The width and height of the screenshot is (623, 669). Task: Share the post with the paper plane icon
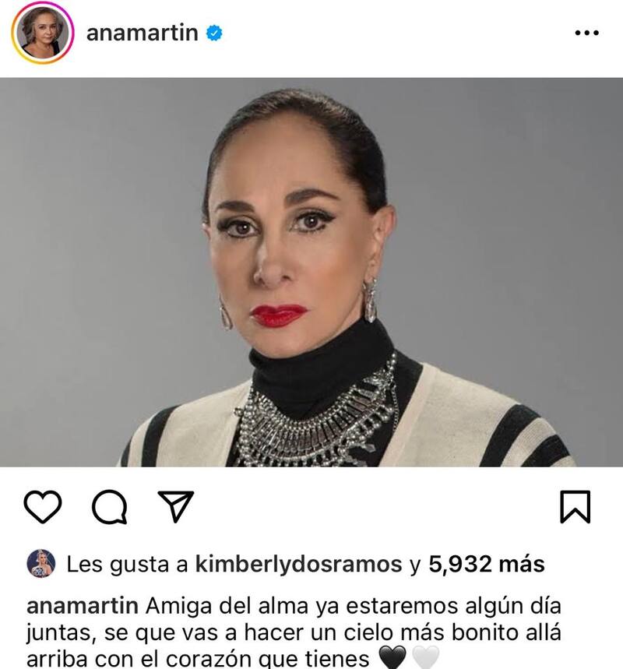[176, 506]
